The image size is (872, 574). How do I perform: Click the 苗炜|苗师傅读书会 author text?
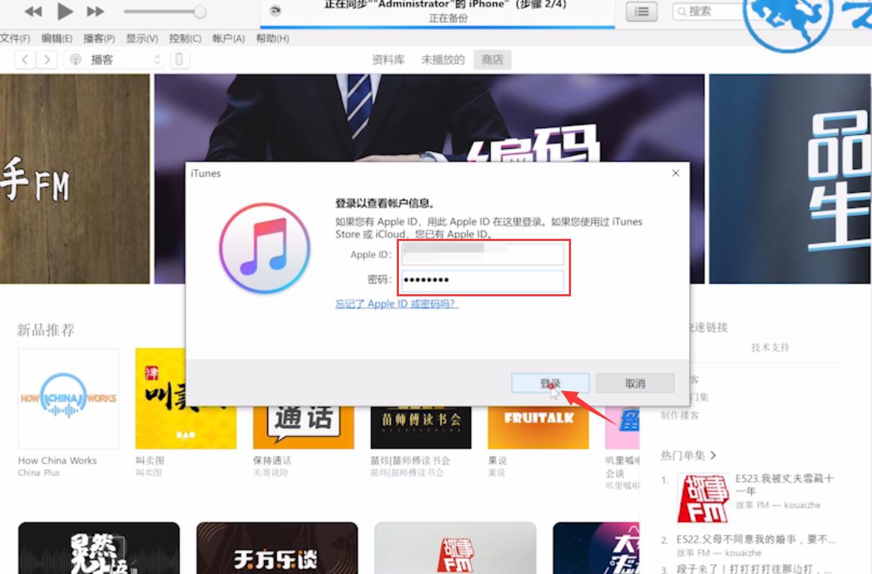pos(407,473)
